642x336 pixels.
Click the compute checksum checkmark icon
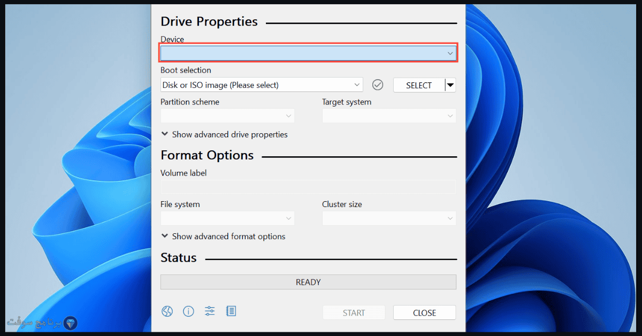[x=378, y=85]
